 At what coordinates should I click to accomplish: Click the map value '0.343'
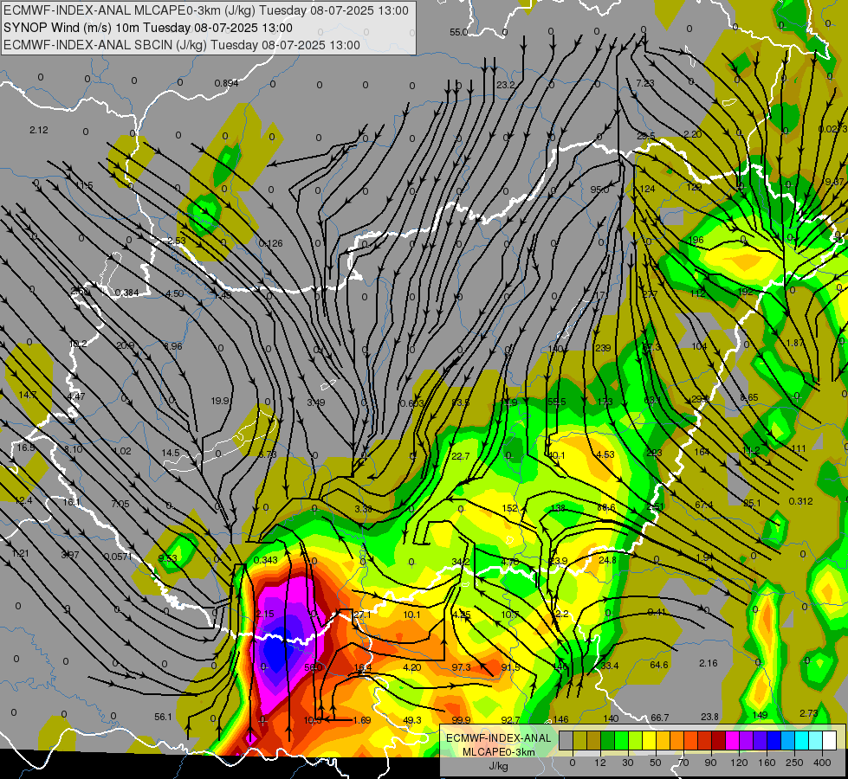coord(266,560)
